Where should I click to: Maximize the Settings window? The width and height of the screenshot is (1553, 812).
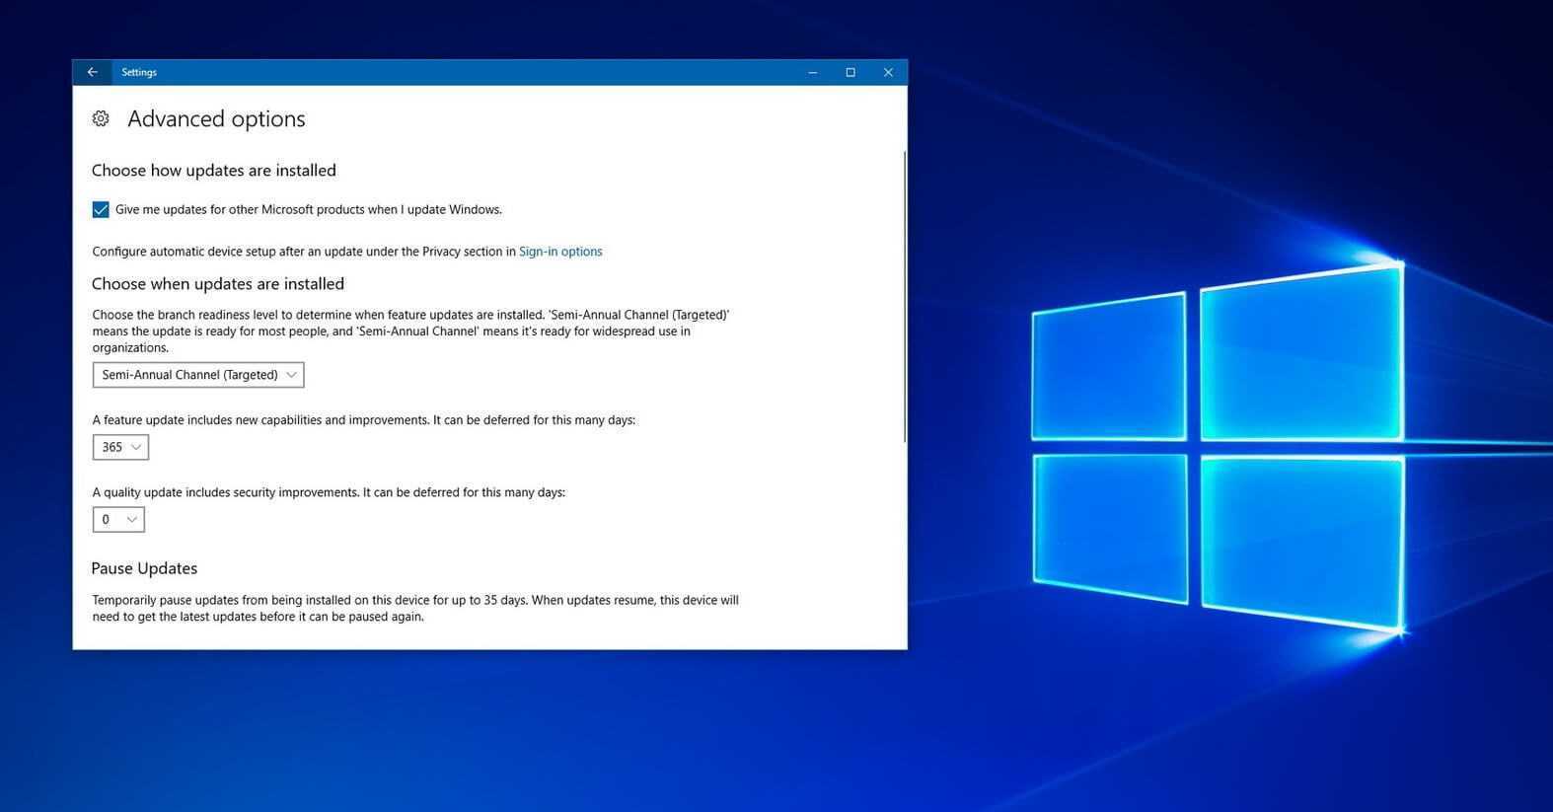point(850,72)
